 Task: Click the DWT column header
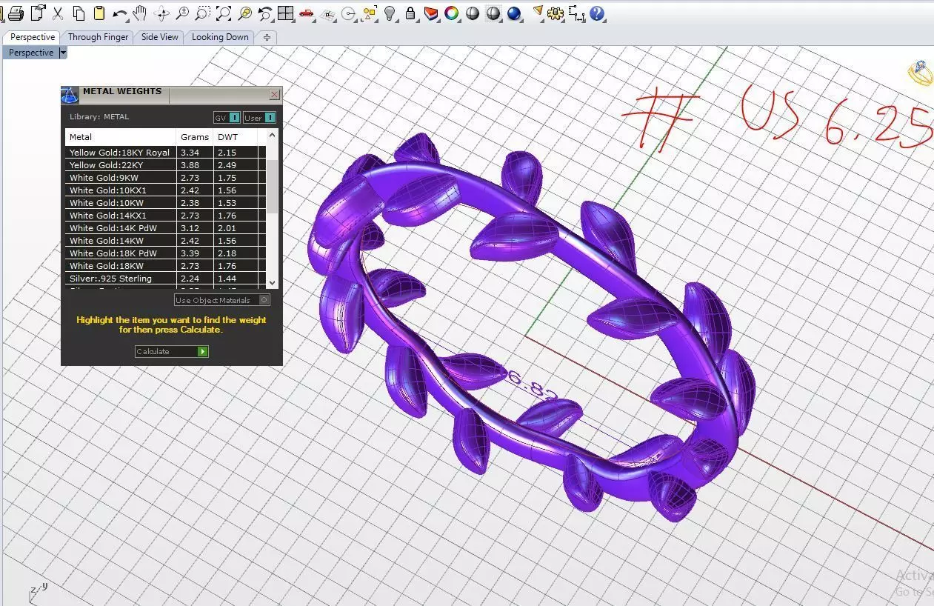(x=235, y=136)
